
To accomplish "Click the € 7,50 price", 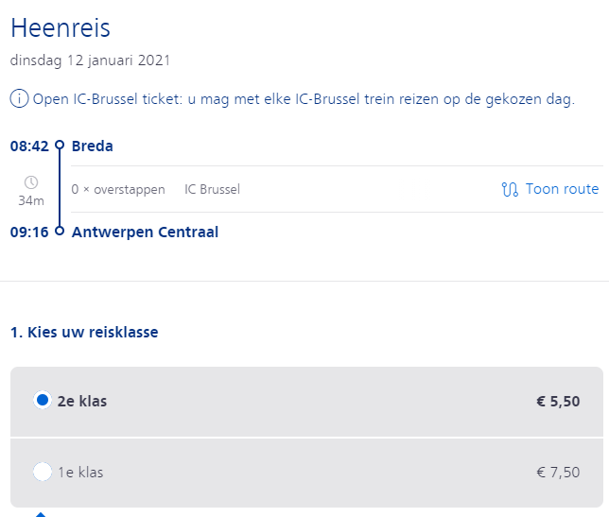I will point(558,473).
